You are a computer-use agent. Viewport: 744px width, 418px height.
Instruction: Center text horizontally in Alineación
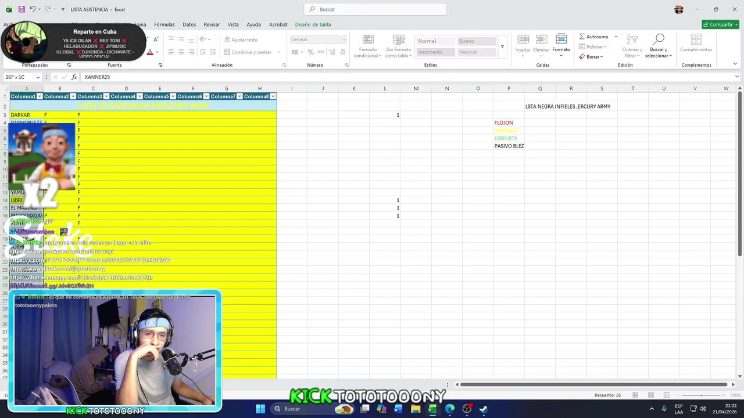click(x=181, y=52)
